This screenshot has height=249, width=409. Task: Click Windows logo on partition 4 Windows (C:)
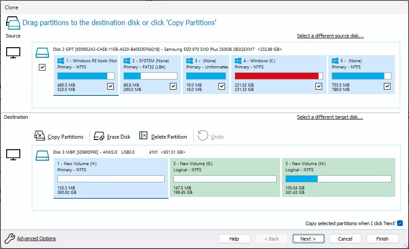point(238,61)
